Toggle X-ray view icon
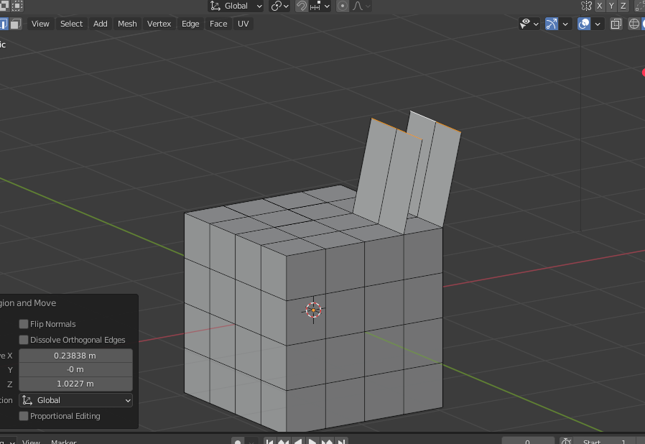The height and width of the screenshot is (444, 645). click(x=616, y=24)
